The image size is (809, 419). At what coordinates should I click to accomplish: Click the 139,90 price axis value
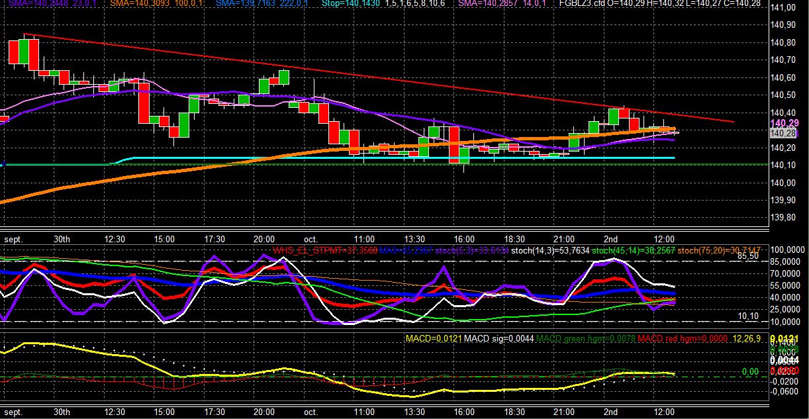784,201
